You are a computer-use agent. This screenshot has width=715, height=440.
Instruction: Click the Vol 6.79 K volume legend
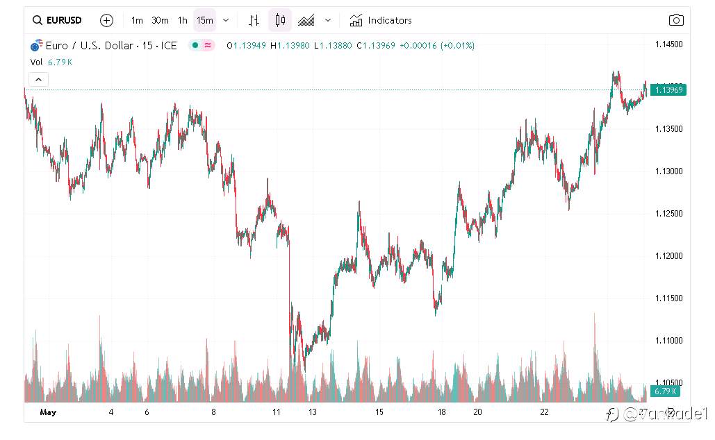point(51,62)
